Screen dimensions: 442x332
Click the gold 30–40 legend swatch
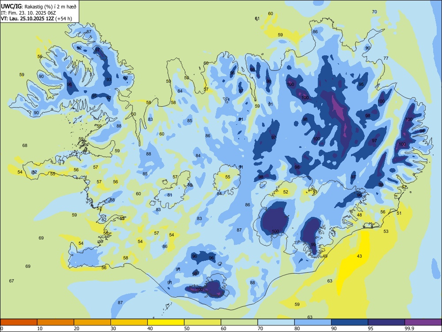click(x=129, y=322)
